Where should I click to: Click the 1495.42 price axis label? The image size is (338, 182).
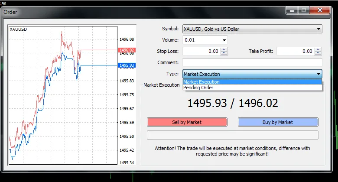[x=127, y=150]
